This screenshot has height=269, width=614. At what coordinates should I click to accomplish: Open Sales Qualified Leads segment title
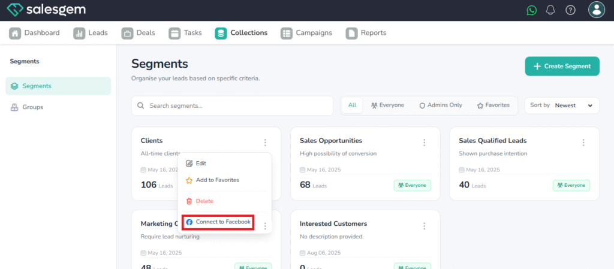[x=493, y=140]
